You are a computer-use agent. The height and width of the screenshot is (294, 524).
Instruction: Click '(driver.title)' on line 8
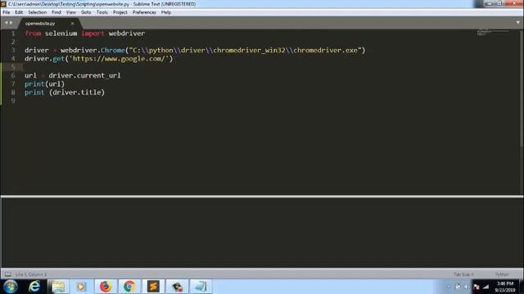point(77,92)
